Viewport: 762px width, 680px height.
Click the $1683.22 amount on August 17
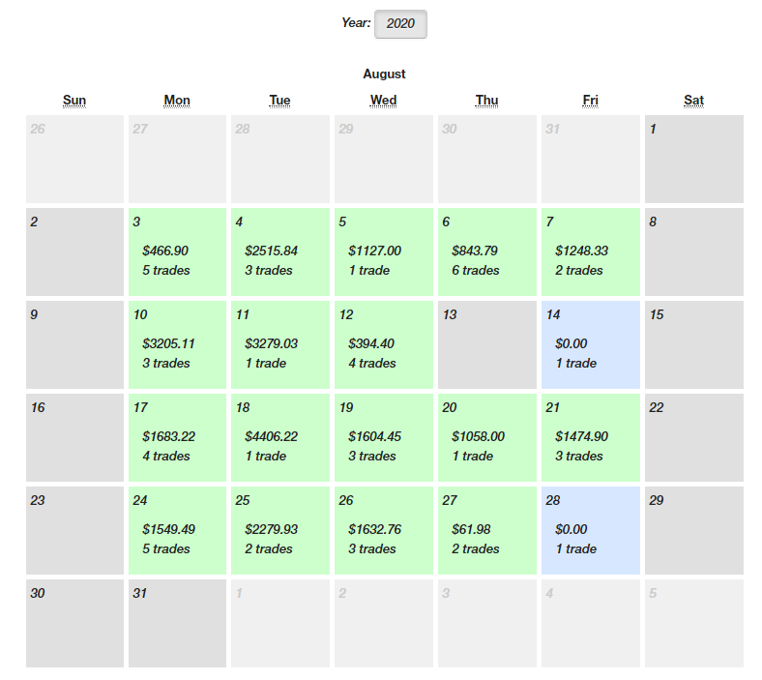point(168,436)
